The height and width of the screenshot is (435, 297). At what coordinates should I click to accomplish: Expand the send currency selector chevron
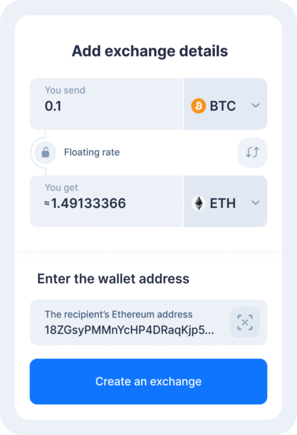[255, 105]
